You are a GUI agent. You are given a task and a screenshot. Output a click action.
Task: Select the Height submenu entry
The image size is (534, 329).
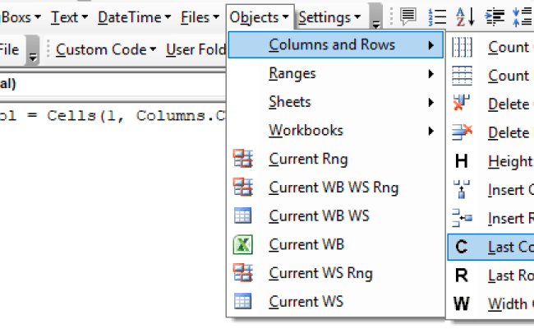(490, 161)
